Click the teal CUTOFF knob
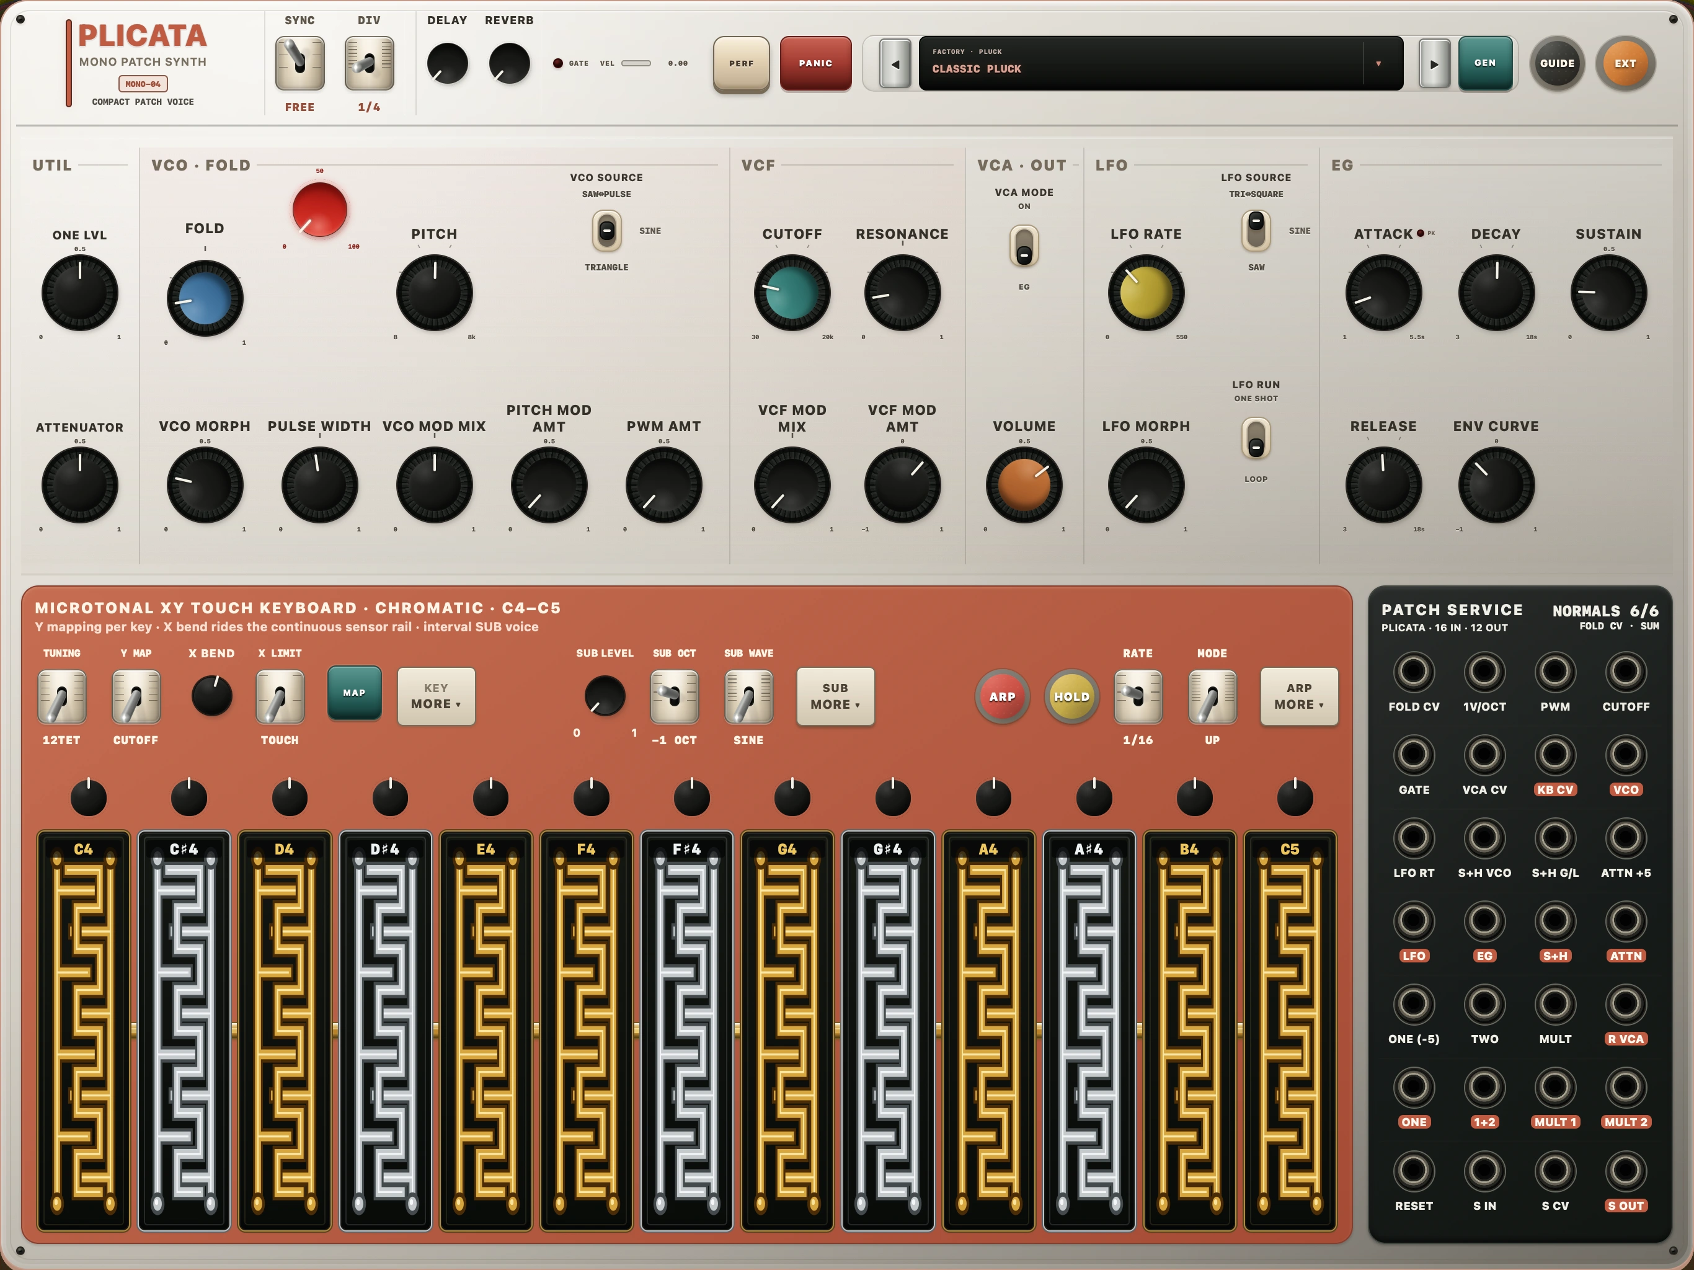The height and width of the screenshot is (1270, 1694). pyautogui.click(x=792, y=293)
